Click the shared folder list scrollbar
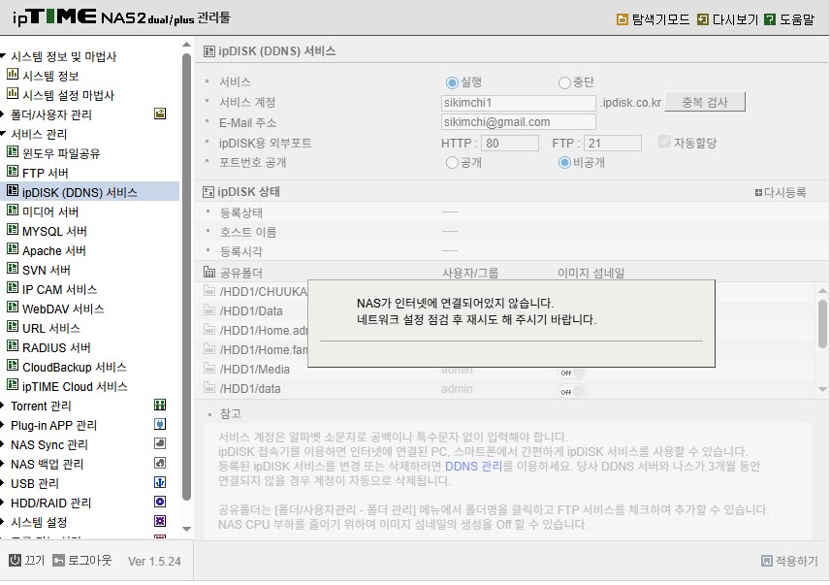The height and width of the screenshot is (585, 830). [x=822, y=324]
